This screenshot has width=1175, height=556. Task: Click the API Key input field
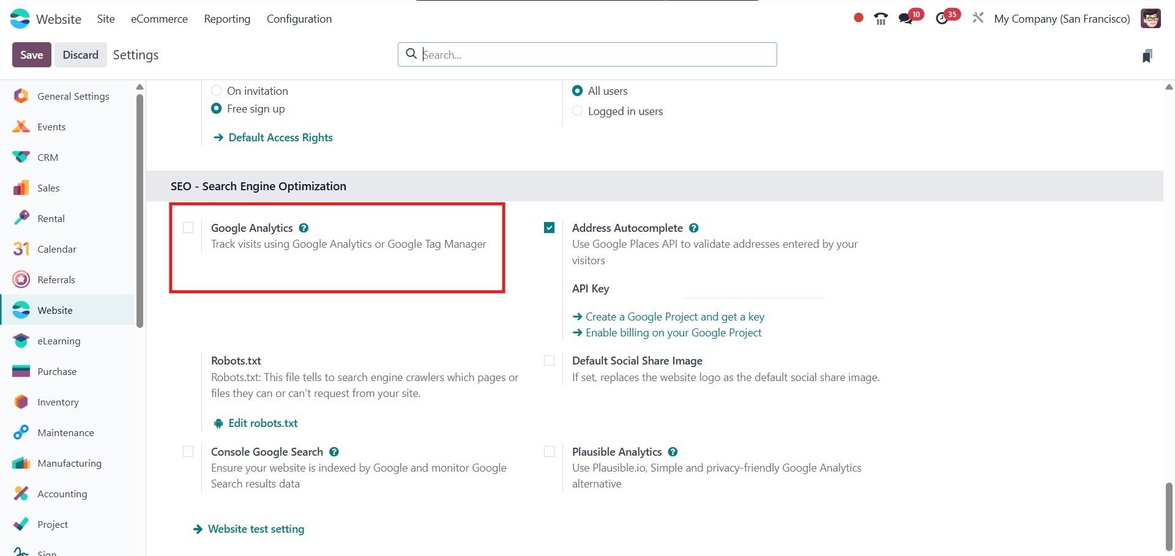pos(754,289)
